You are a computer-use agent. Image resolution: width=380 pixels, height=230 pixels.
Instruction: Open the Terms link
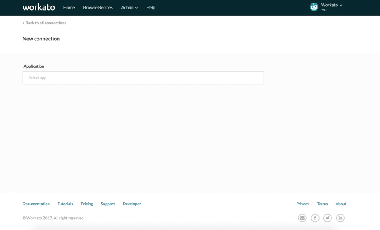[x=322, y=204]
